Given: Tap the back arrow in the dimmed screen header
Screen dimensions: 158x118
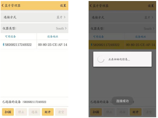Looking at the screenshot, I should [x=90, y=5].
